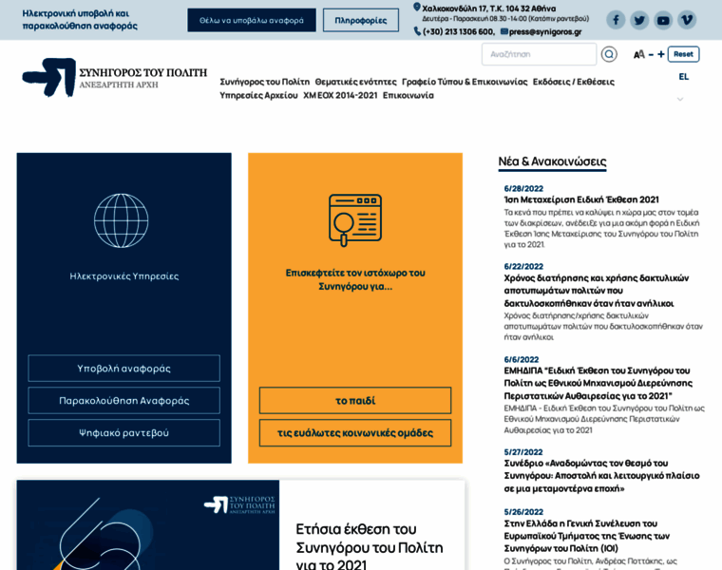
Task: Click the Πληροφορίες button
Action: click(360, 20)
